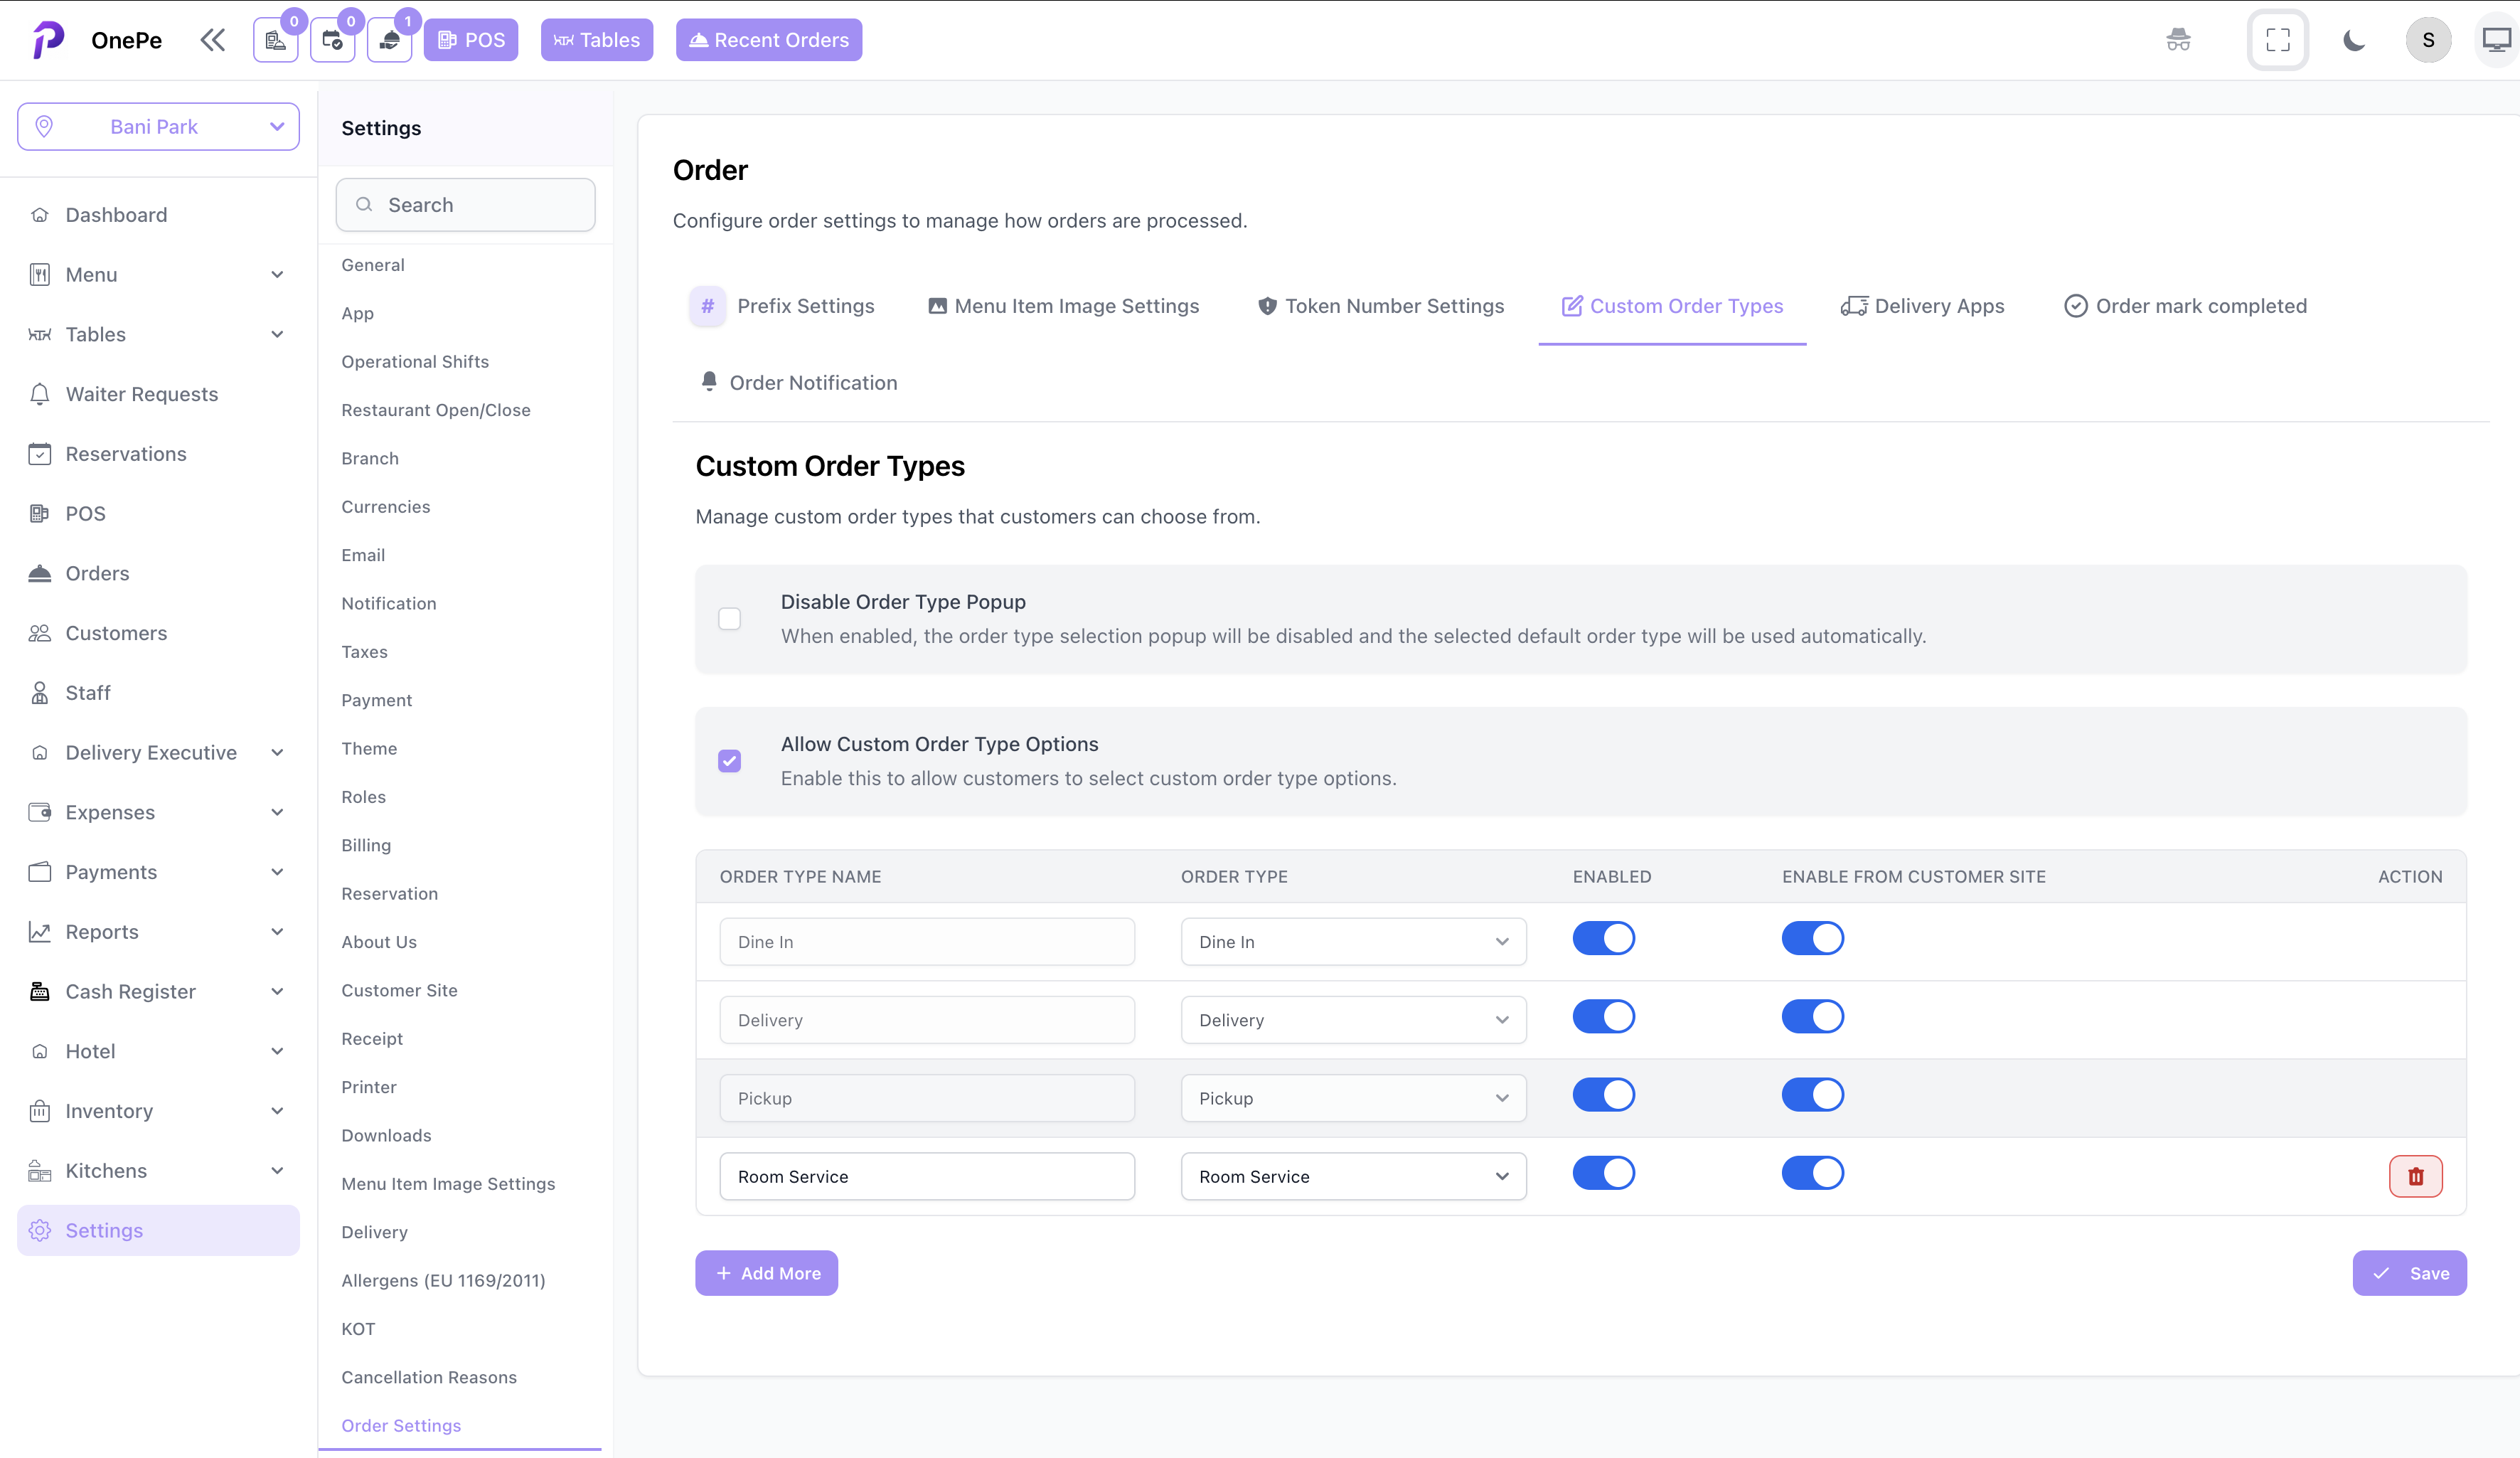Click the monitor display icon in header
The width and height of the screenshot is (2520, 1458).
(x=2497, y=40)
